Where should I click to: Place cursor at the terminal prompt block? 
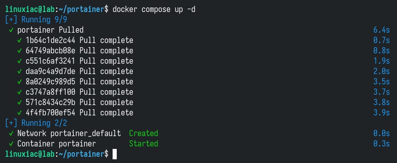[x=115, y=154]
